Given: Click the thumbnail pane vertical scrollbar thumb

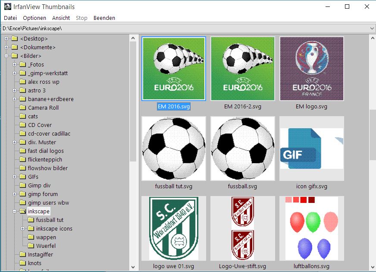Looking at the screenshot, I should [x=373, y=135].
